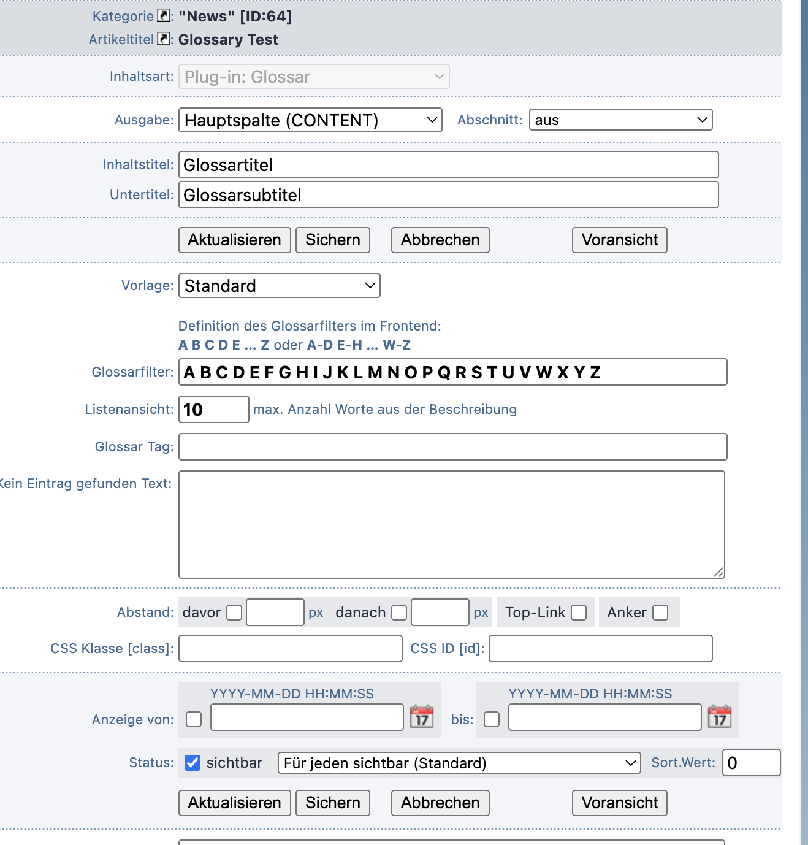Open the Abschnitt dropdown

pos(620,120)
